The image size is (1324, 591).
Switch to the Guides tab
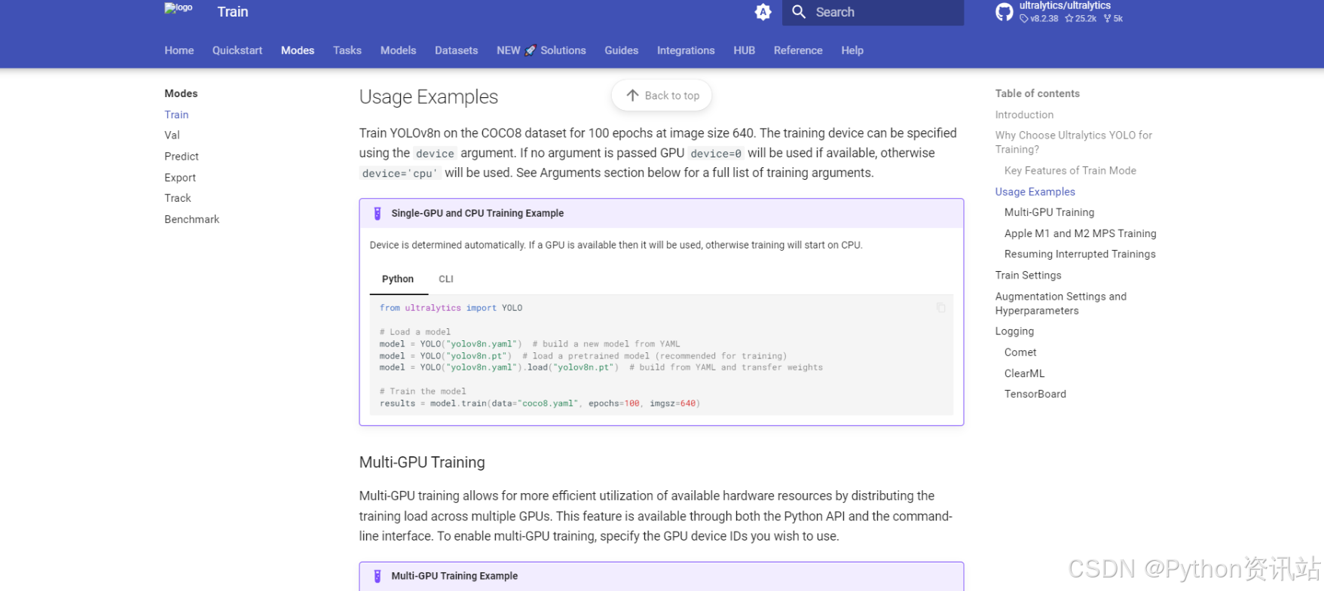621,50
